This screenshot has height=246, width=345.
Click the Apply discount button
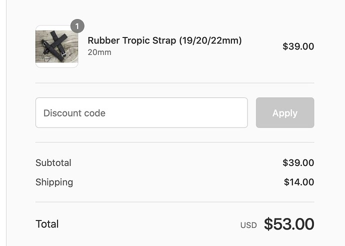(285, 112)
